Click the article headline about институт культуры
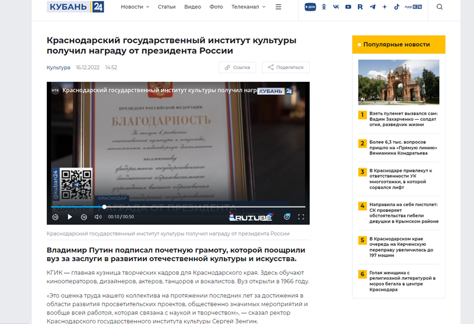The width and height of the screenshot is (474, 324). coord(171,46)
